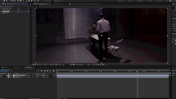Image resolution: width=176 pixels, height=99 pixels.
Task: Open the Active Camera dropdown
Action: pos(80,65)
